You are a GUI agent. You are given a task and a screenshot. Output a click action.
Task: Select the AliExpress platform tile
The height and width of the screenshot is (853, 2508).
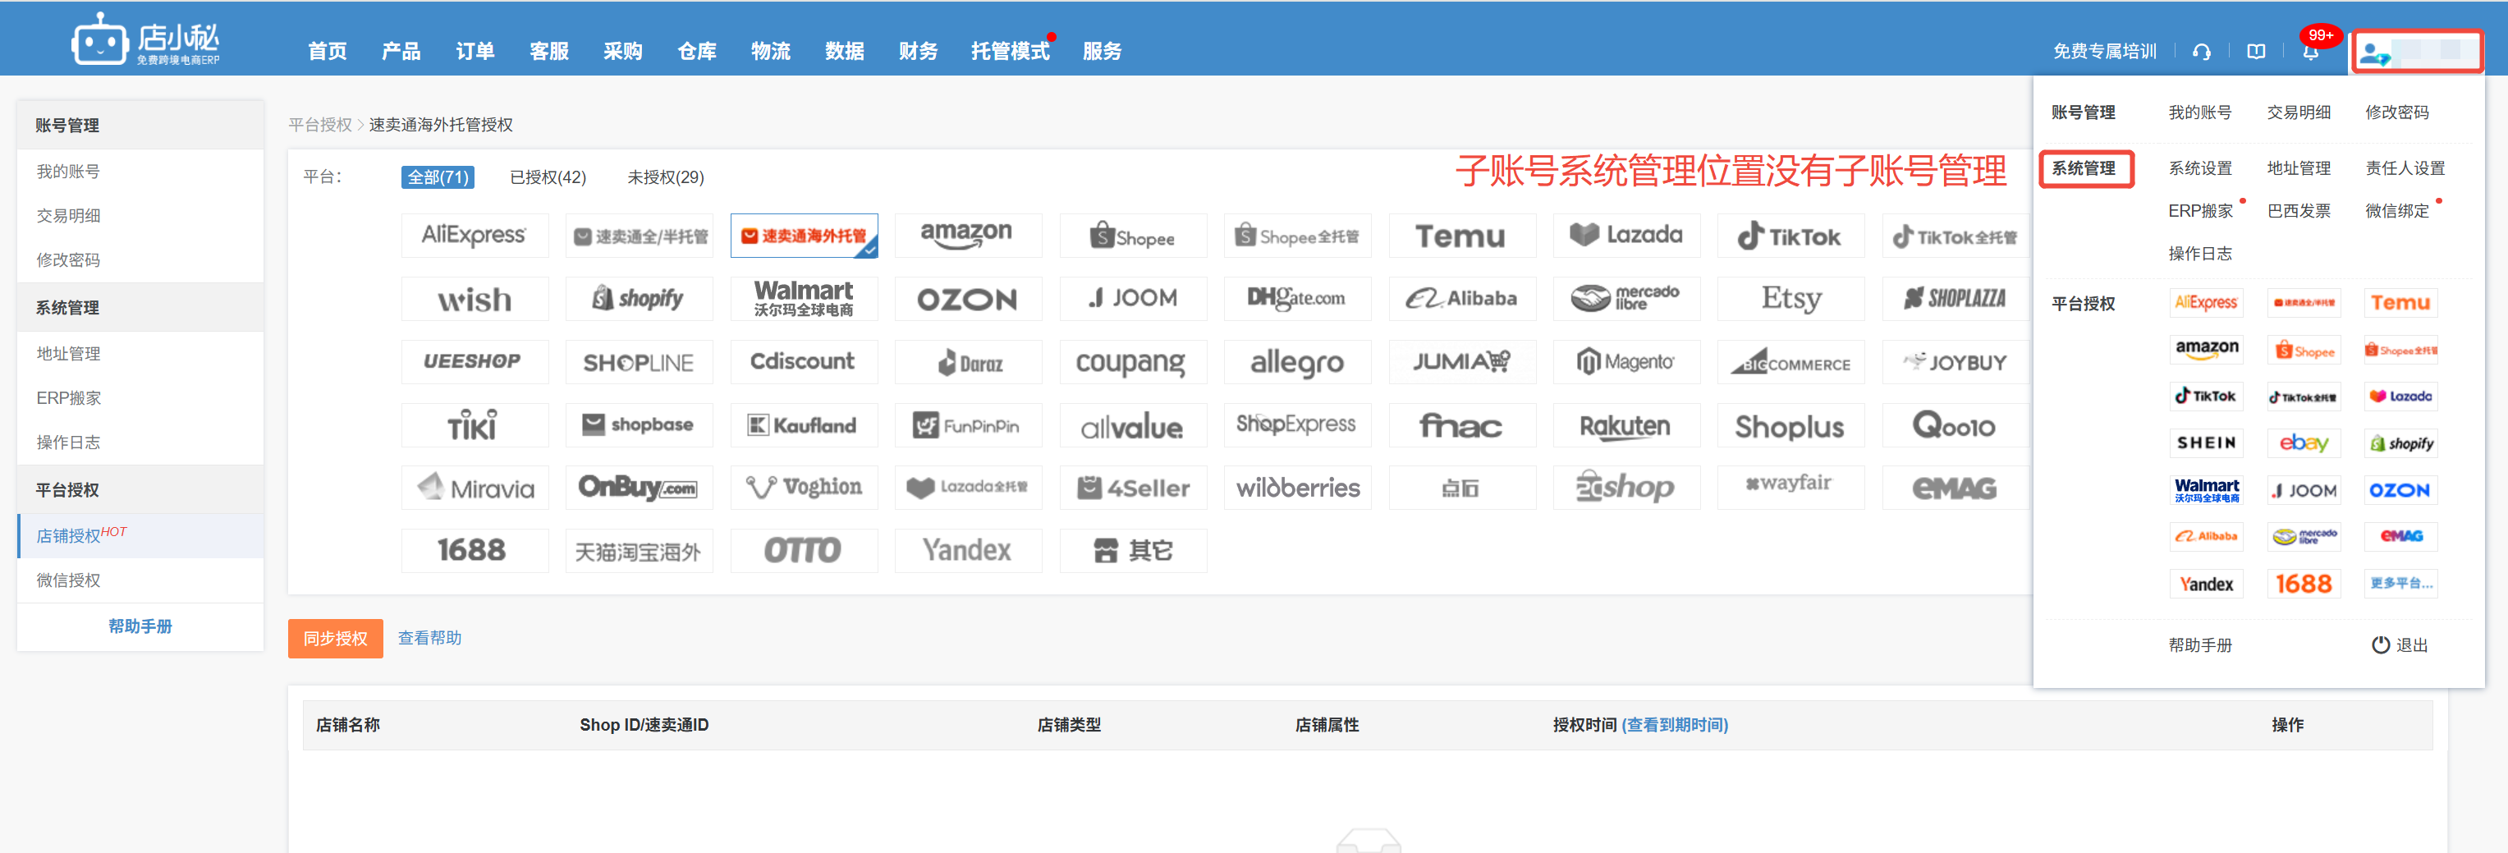tap(475, 236)
